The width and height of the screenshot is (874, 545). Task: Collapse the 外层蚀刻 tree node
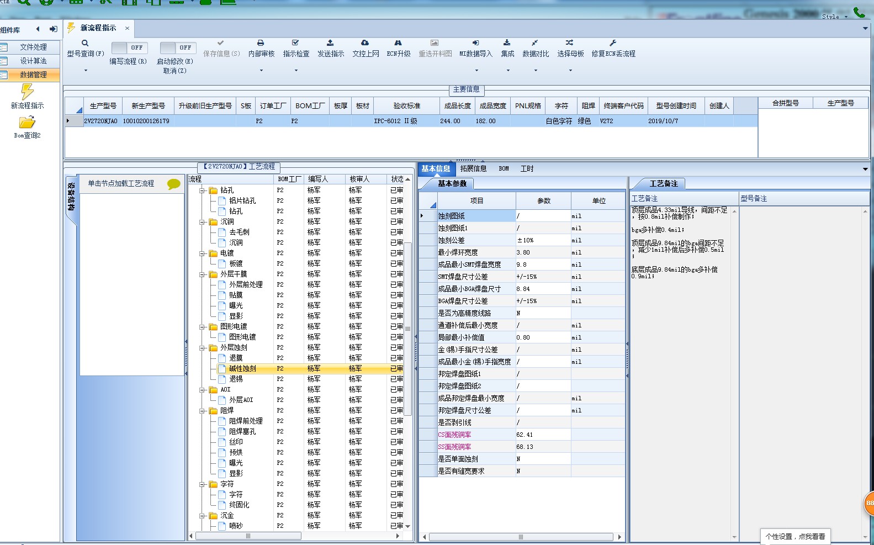[x=203, y=348]
